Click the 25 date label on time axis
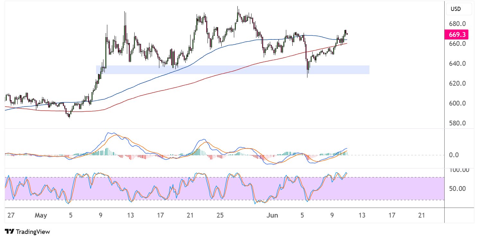This screenshot has width=479, height=240. point(220,215)
